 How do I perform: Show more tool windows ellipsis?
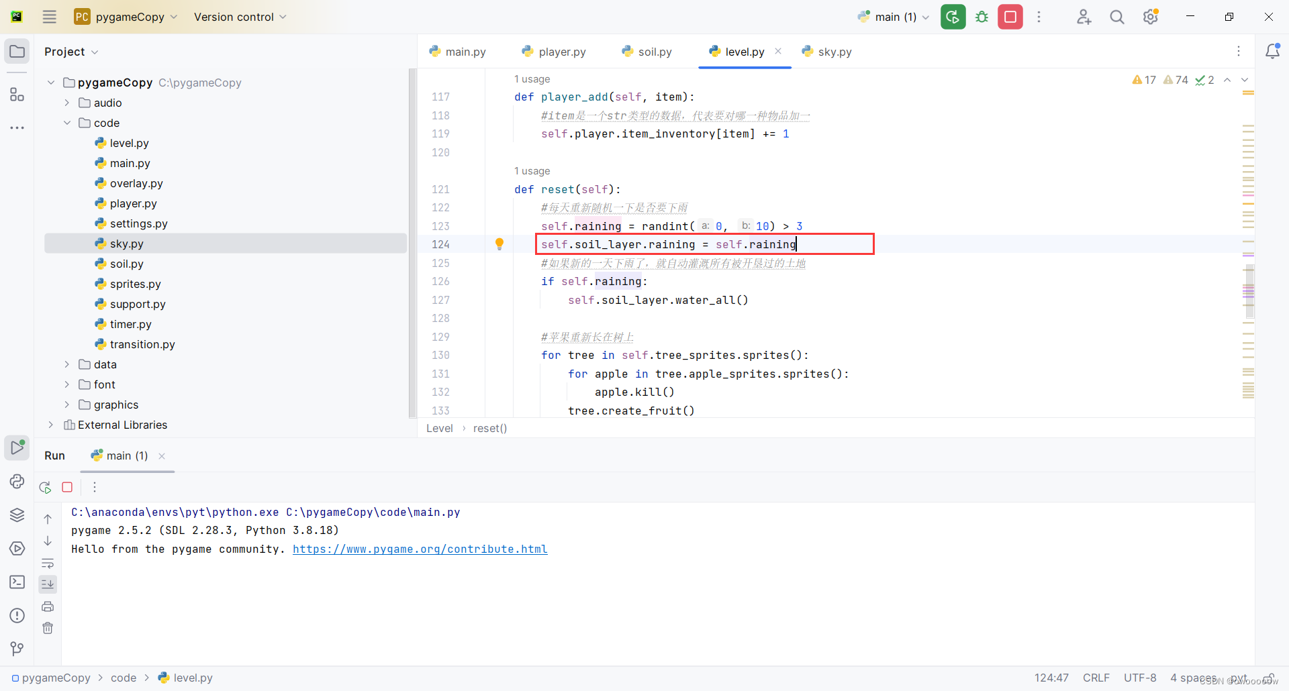tap(17, 127)
